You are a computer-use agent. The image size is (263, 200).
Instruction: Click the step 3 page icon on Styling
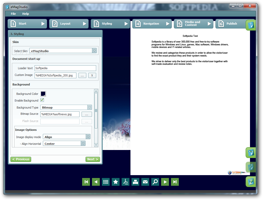[x=96, y=24]
